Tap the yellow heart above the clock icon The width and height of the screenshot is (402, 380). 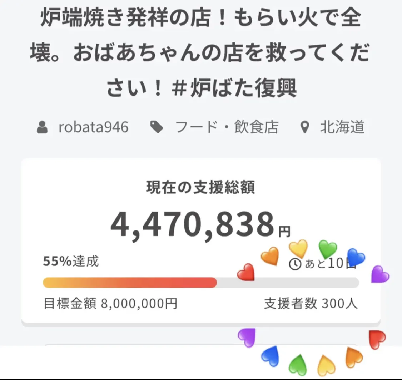click(x=298, y=248)
